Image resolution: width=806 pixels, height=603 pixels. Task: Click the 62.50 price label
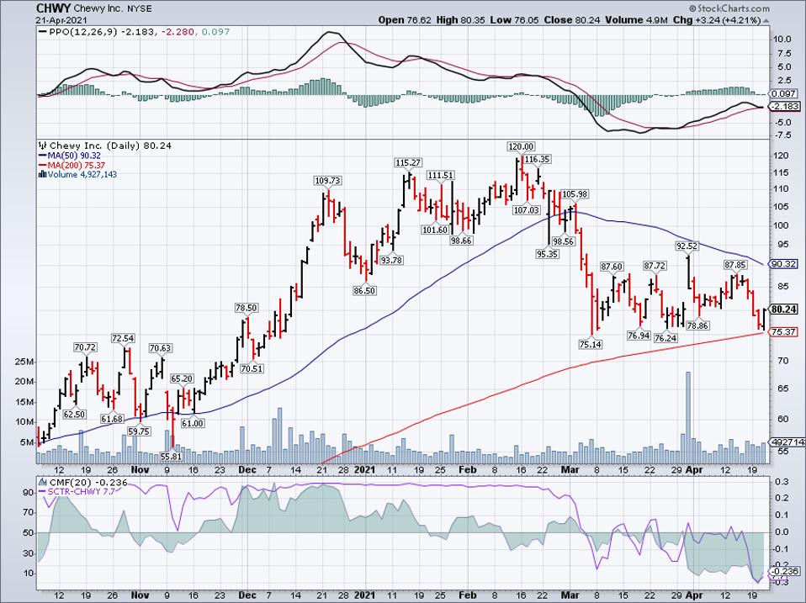pos(74,414)
